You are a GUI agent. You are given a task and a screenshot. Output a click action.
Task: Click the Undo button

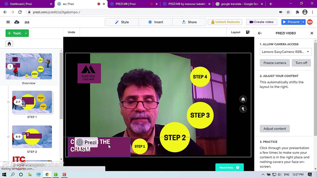click(x=72, y=32)
